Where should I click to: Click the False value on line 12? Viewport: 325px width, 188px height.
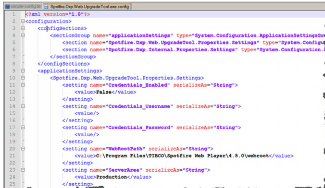coord(104,92)
